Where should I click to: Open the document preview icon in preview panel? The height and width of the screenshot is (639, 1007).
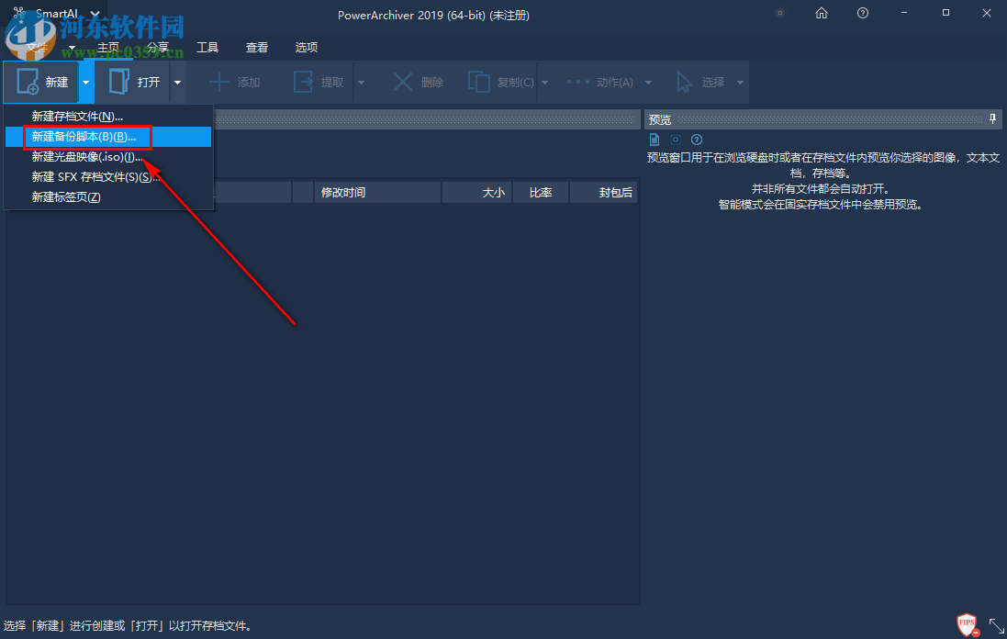(654, 139)
